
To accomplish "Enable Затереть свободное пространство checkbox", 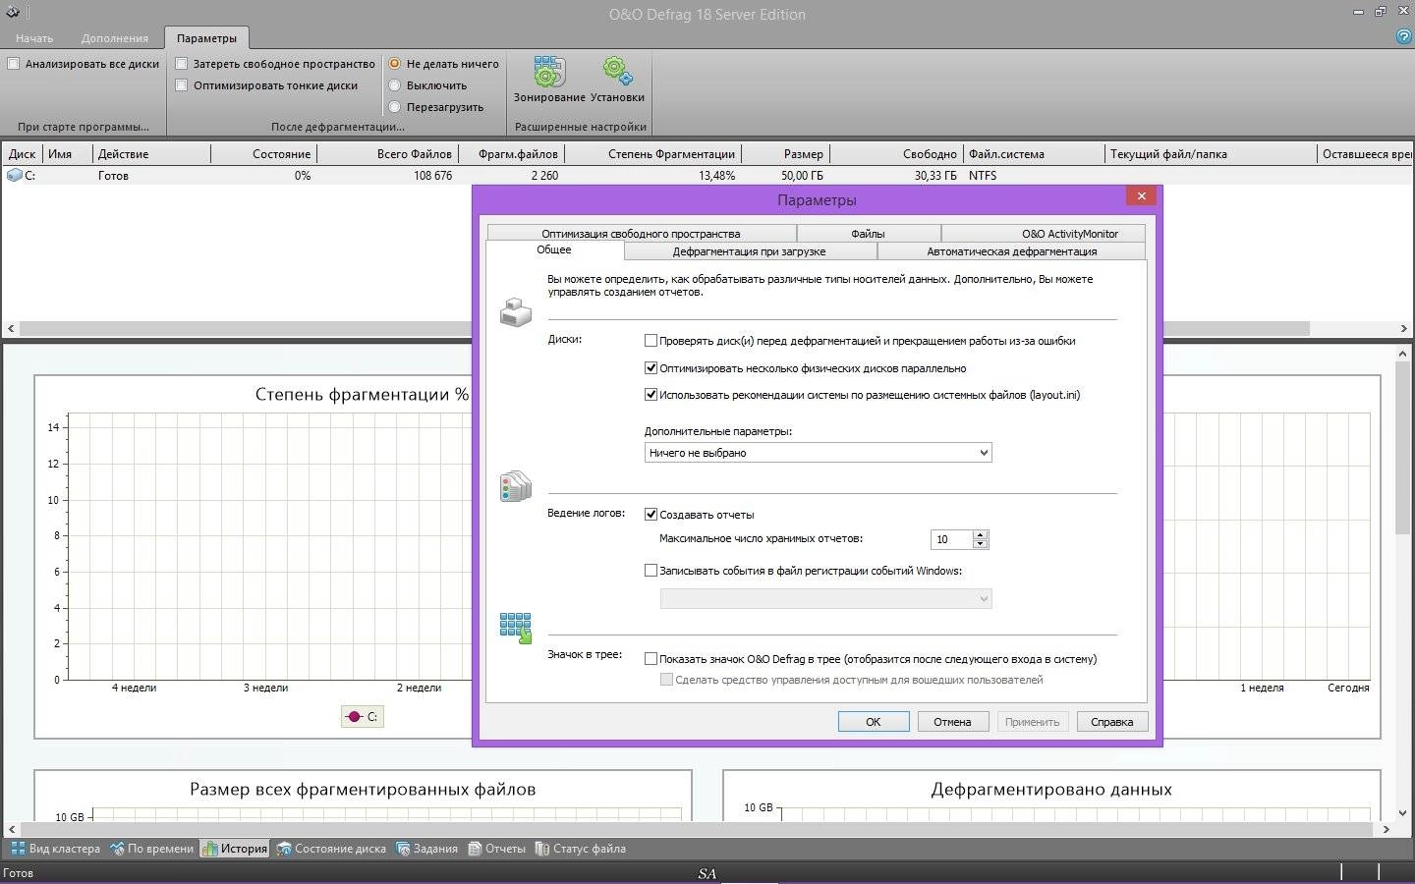I will pos(182,64).
